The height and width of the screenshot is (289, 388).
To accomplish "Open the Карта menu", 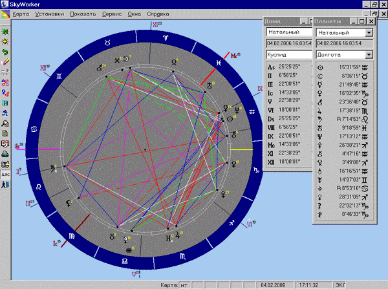I will tap(20, 13).
